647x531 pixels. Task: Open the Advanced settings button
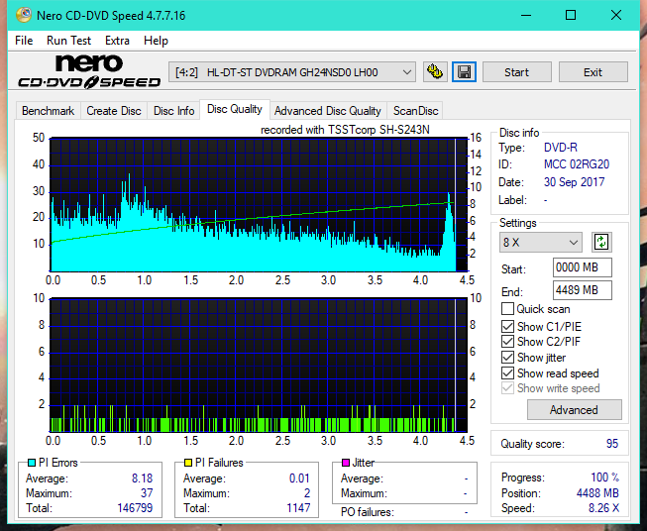[574, 410]
